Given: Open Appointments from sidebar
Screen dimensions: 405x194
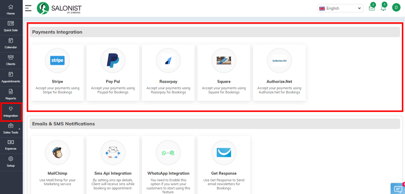Looking at the screenshot, I should pyautogui.click(x=11, y=77).
